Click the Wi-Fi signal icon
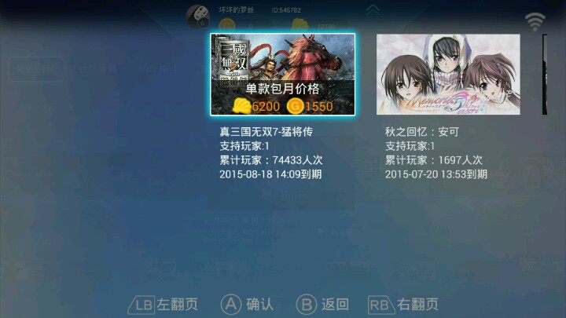566x318 pixels. click(535, 22)
